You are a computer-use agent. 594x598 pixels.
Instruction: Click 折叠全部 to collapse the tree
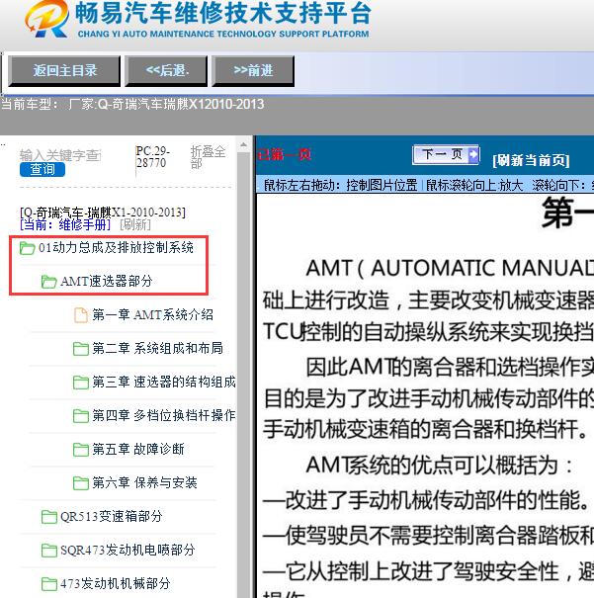click(208, 157)
